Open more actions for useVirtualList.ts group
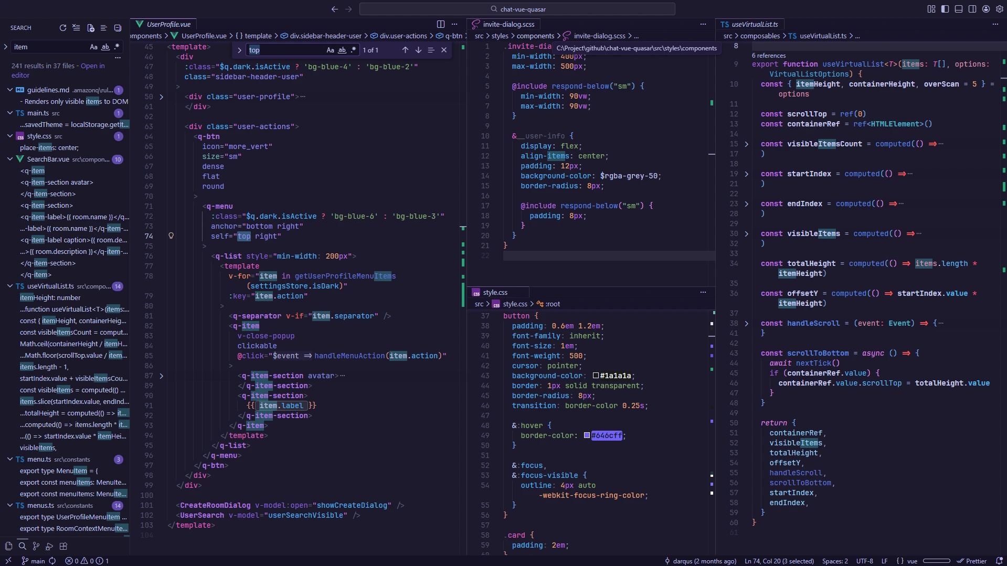 [x=995, y=24]
